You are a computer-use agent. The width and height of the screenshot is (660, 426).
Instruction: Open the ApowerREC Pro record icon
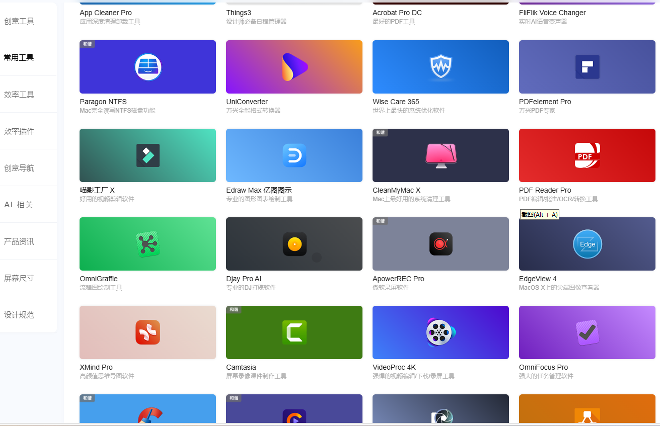pos(441,244)
